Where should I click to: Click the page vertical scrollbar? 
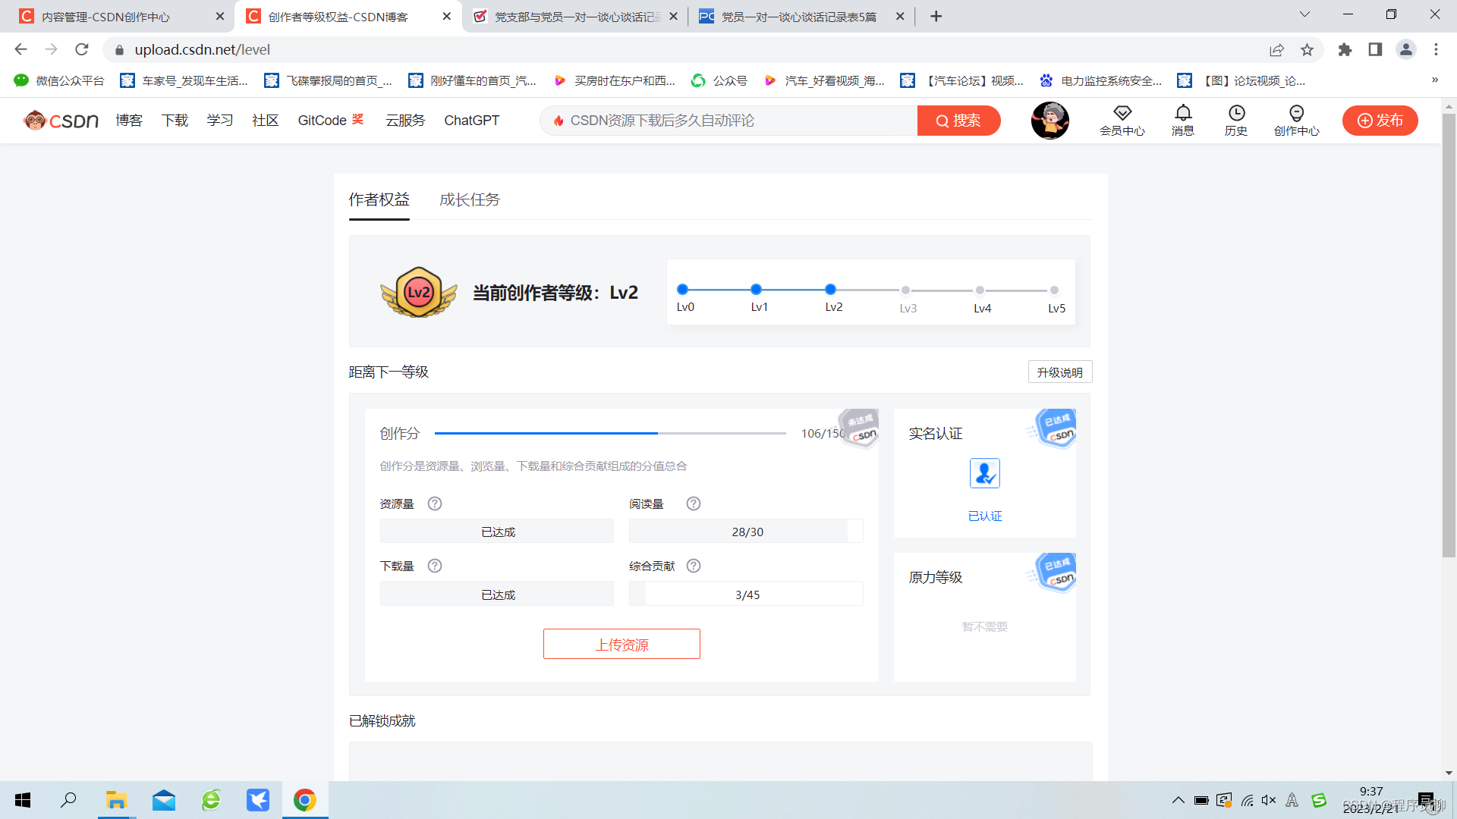[x=1449, y=334]
